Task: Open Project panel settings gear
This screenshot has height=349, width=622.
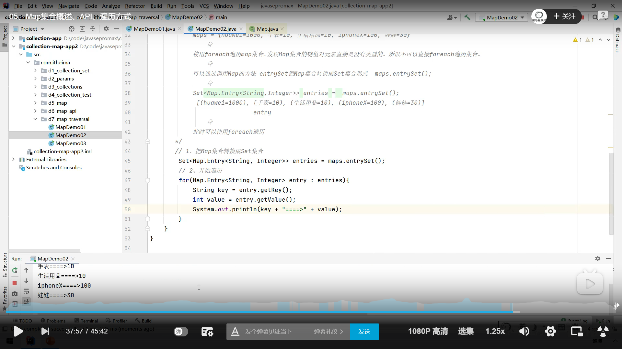Action: 106,29
